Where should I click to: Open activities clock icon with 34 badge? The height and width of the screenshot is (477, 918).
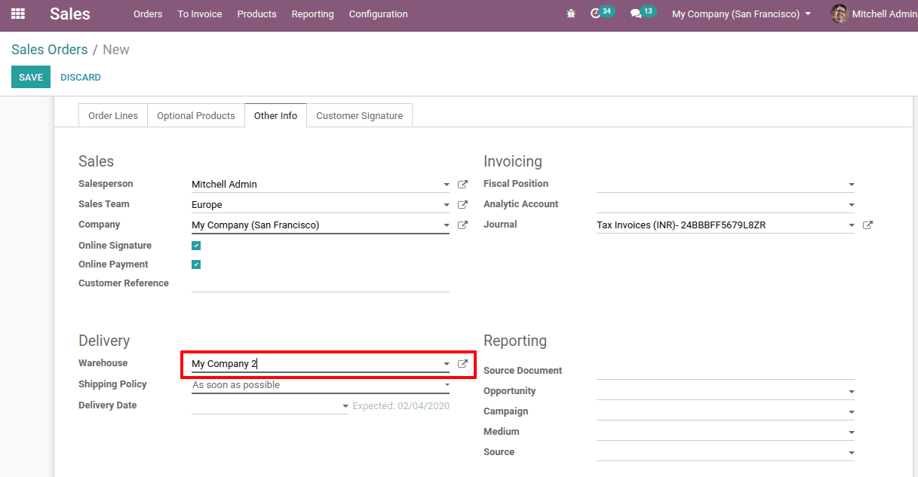click(x=601, y=13)
